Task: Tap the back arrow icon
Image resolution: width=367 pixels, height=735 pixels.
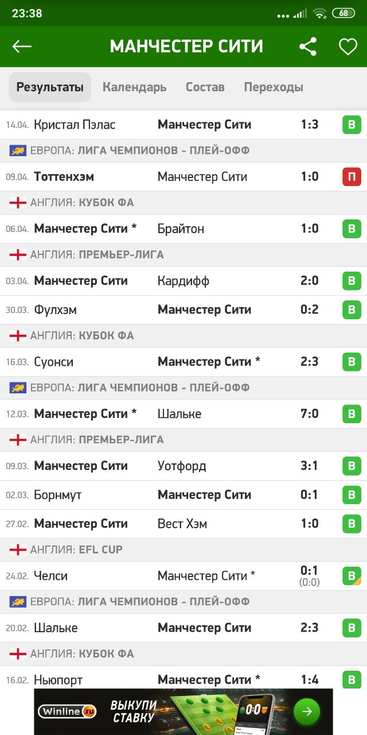Action: click(x=22, y=47)
